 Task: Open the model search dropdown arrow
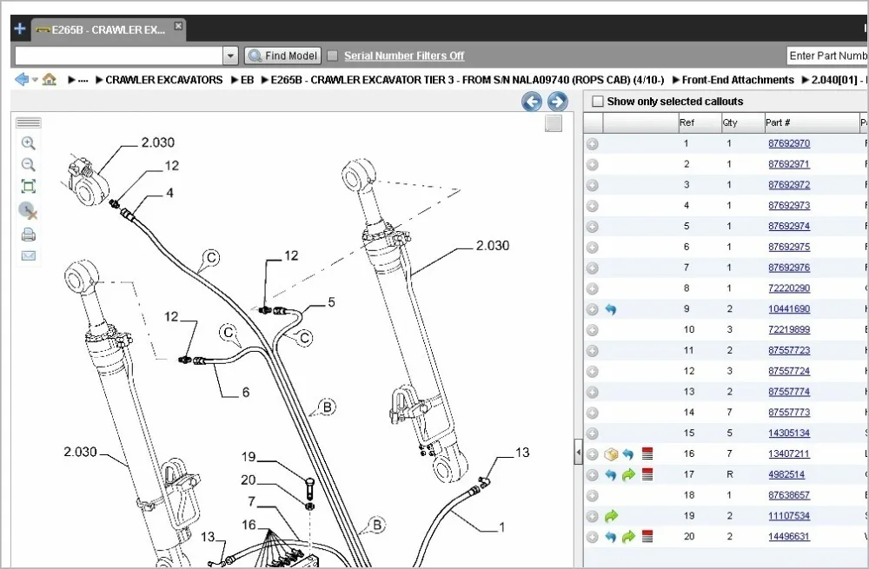tap(230, 56)
